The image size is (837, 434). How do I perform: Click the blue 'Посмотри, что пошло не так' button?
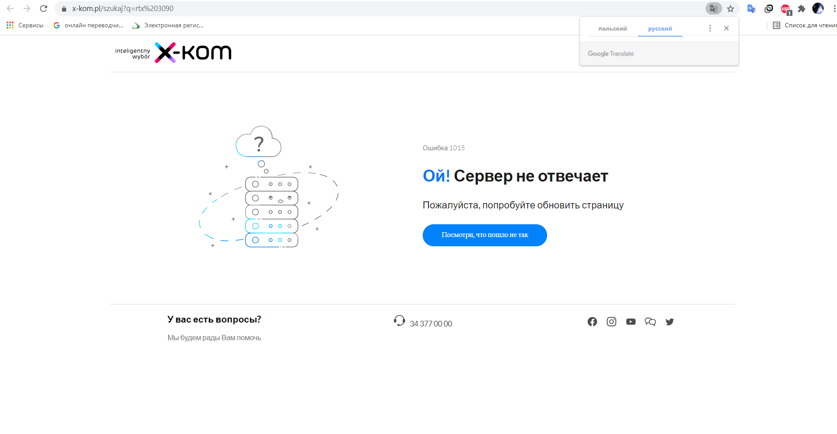(484, 235)
